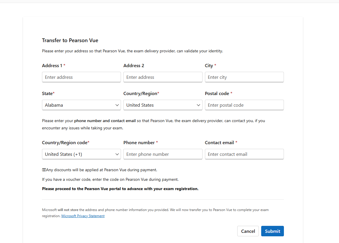Click the voucher code instruction text

pyautogui.click(x=110, y=179)
